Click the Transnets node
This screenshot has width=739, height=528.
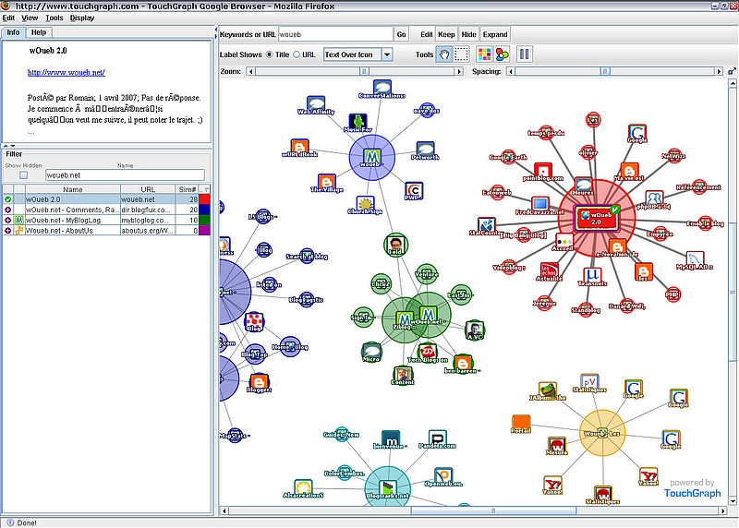[x=592, y=276]
